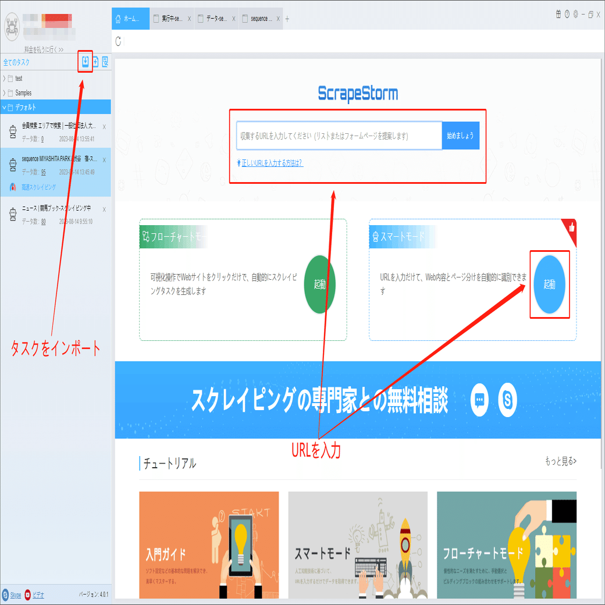
Task: Click the ScrapeStorm logo
Action: (x=358, y=94)
